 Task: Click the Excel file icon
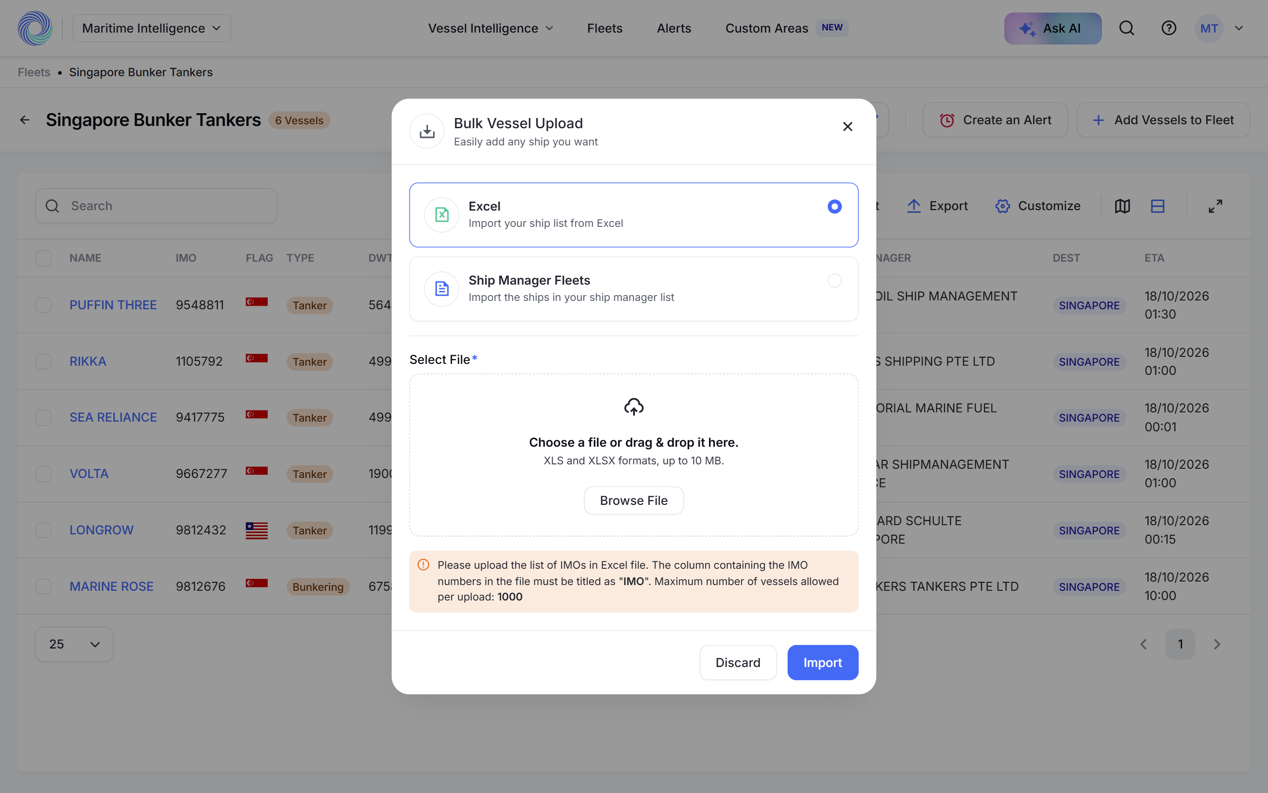pos(442,215)
